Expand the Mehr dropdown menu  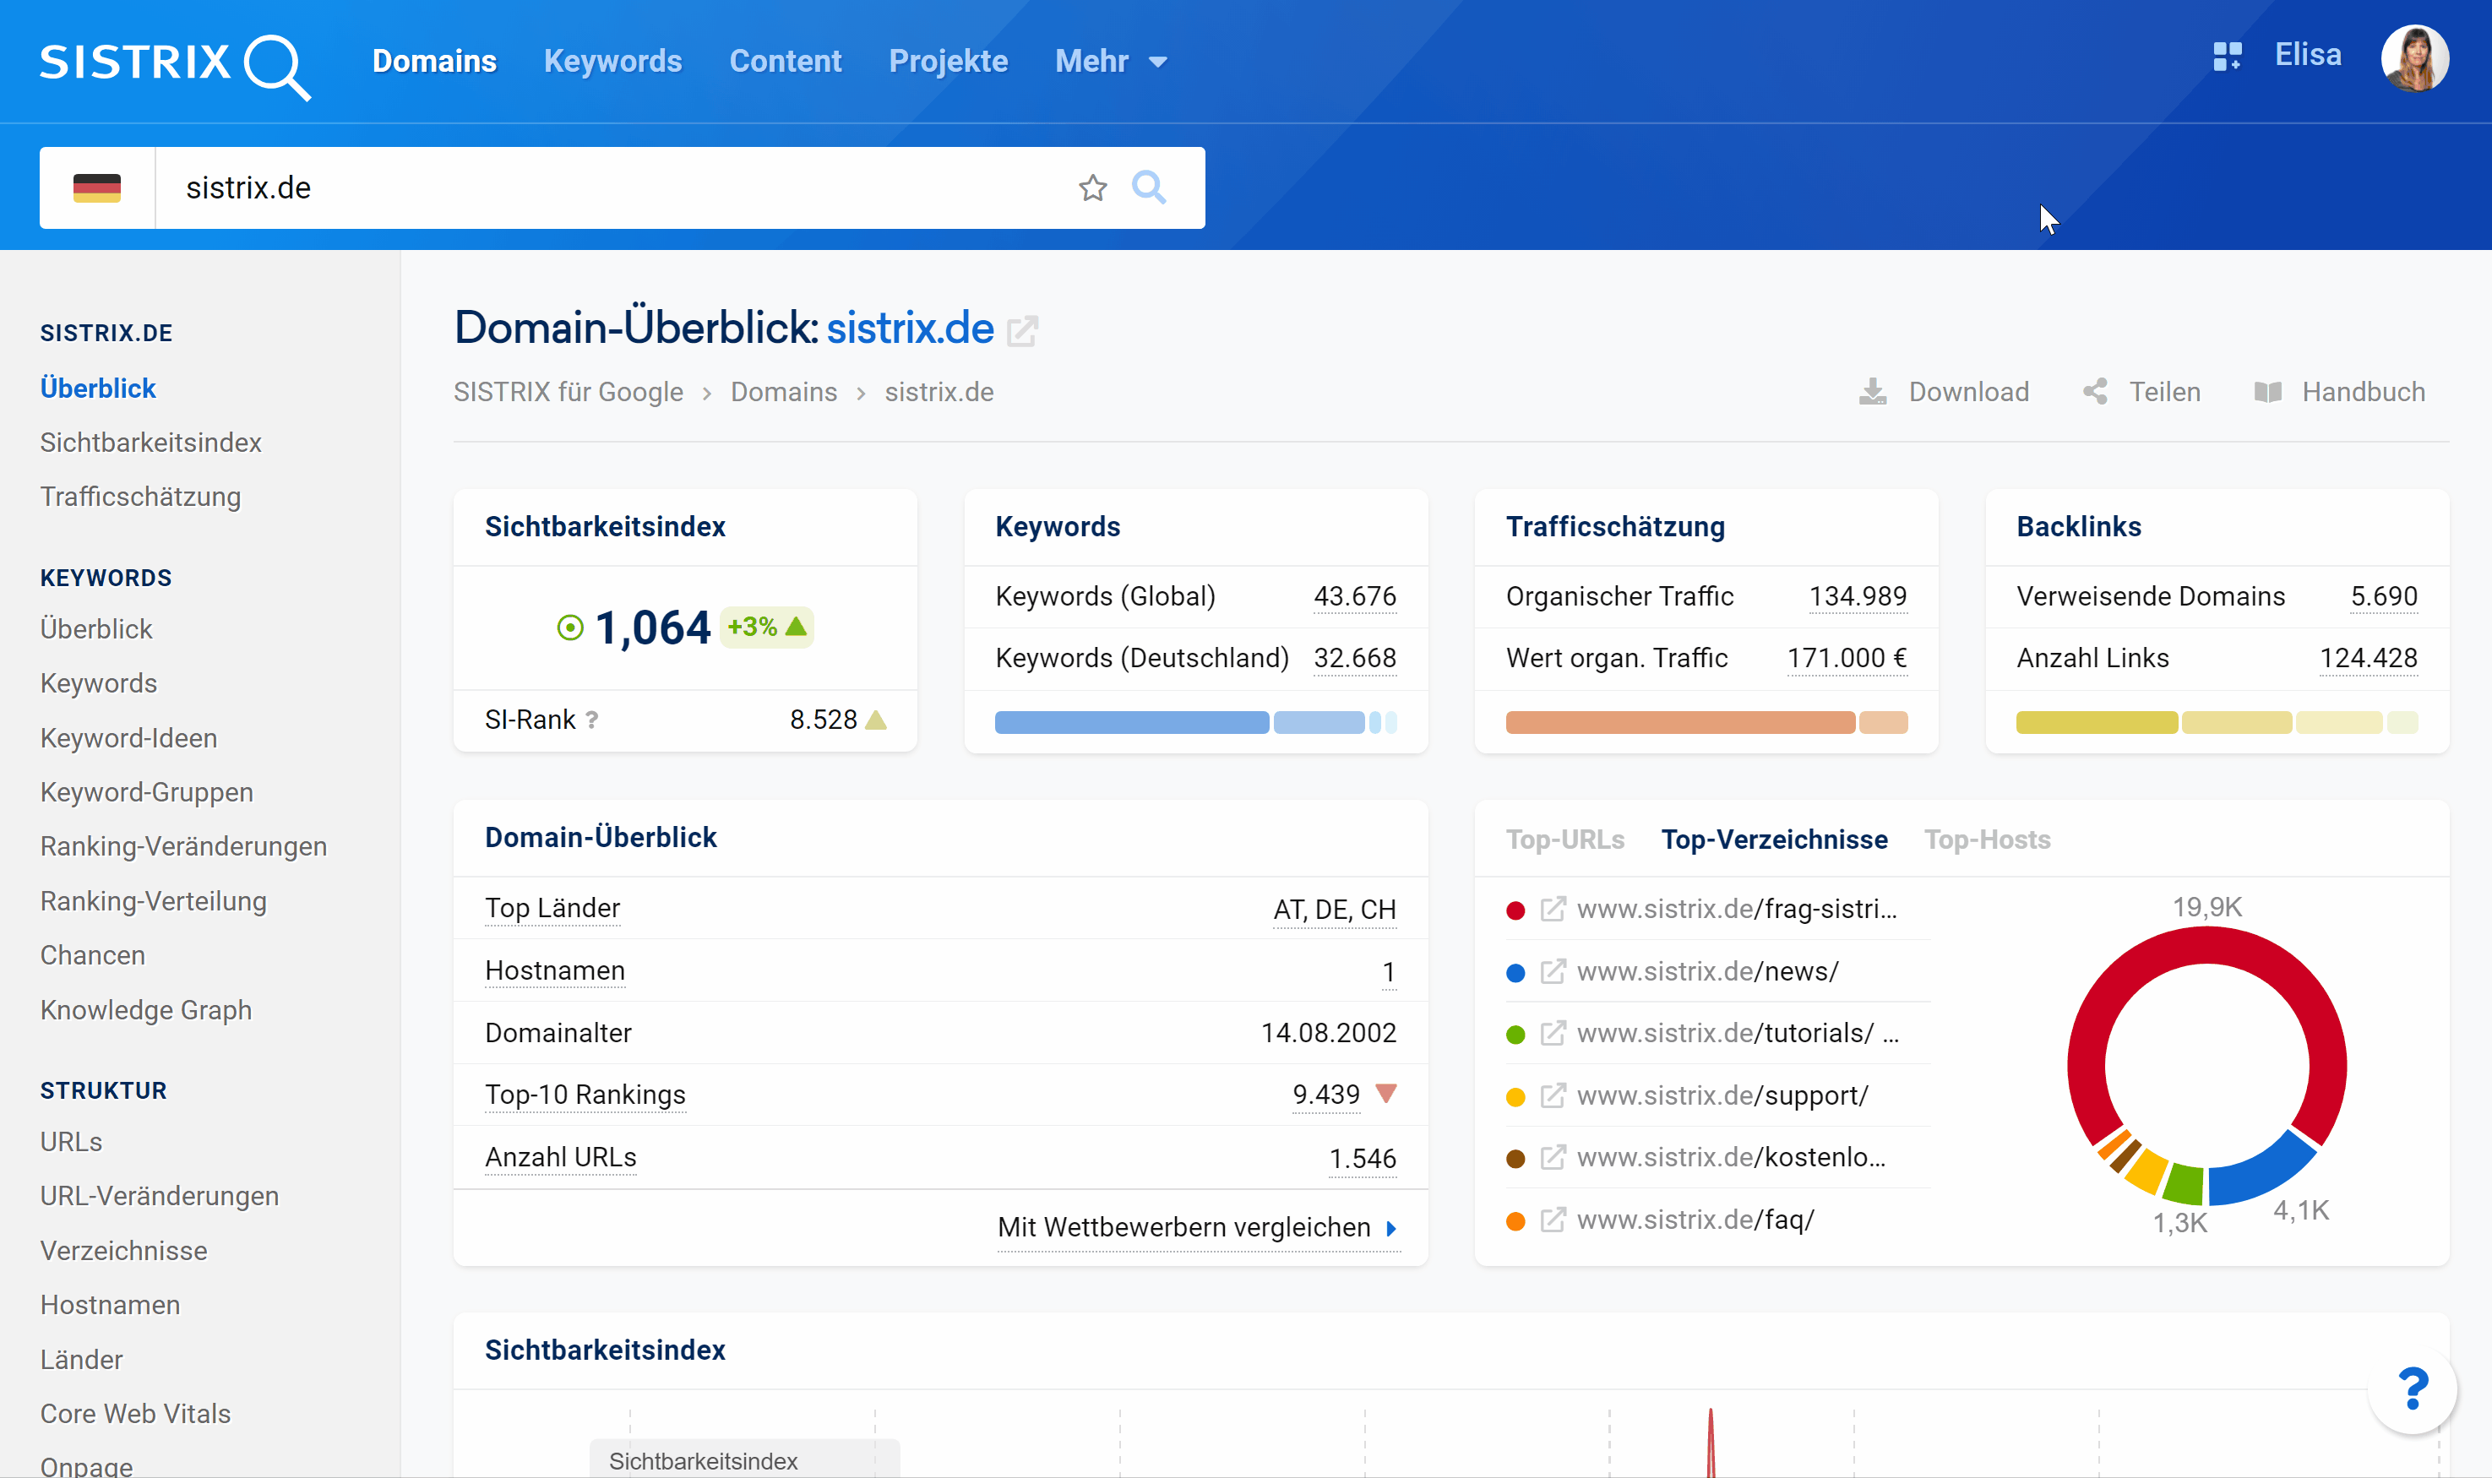[1111, 61]
